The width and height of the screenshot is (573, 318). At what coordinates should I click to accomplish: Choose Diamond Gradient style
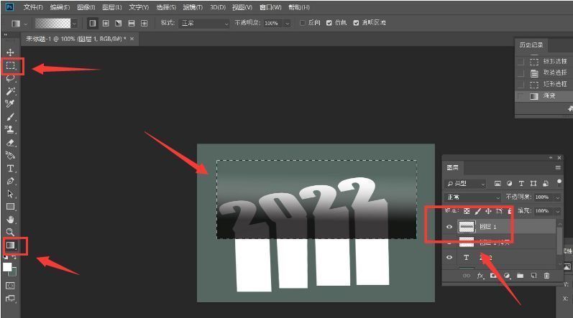click(144, 23)
